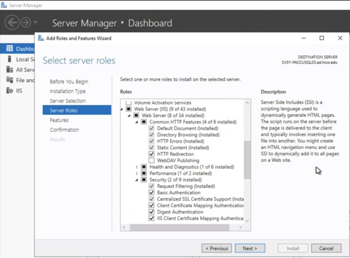This screenshot has width=350, height=258.
Task: Uncheck the HTTP Redirection checkbox
Action: tap(152, 154)
